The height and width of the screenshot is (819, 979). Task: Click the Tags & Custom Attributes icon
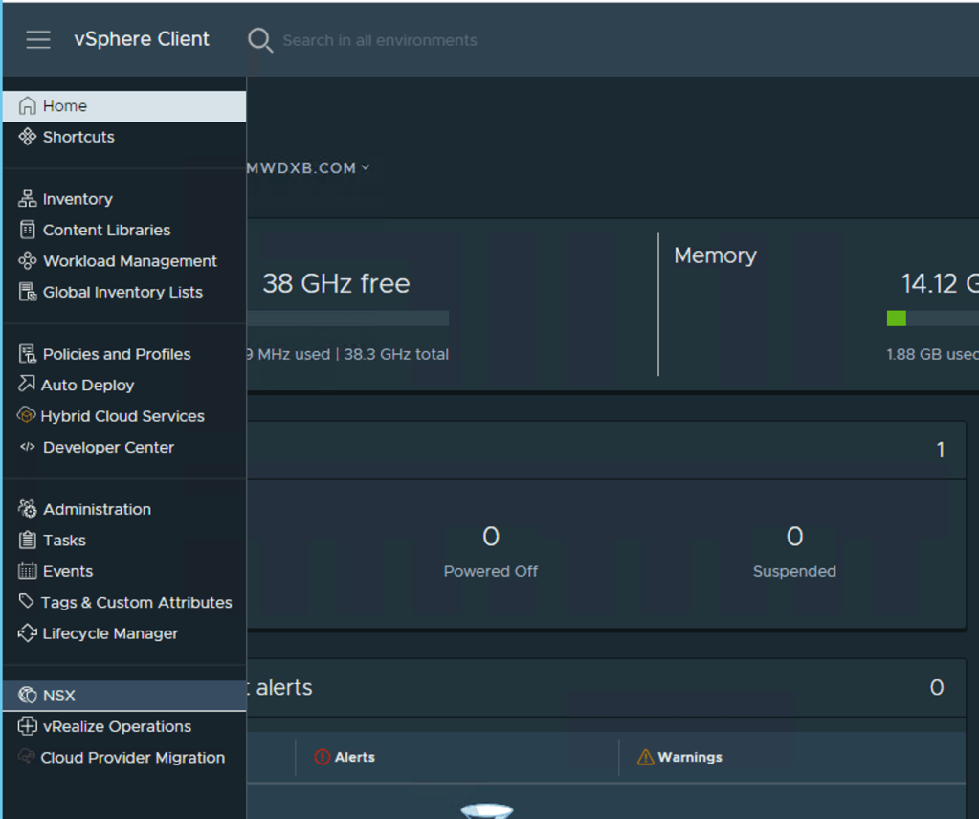tap(27, 602)
